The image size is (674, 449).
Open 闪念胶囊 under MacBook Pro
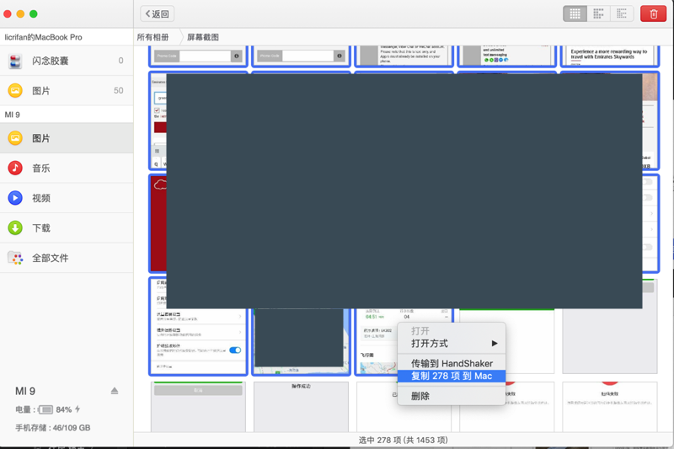tap(50, 61)
